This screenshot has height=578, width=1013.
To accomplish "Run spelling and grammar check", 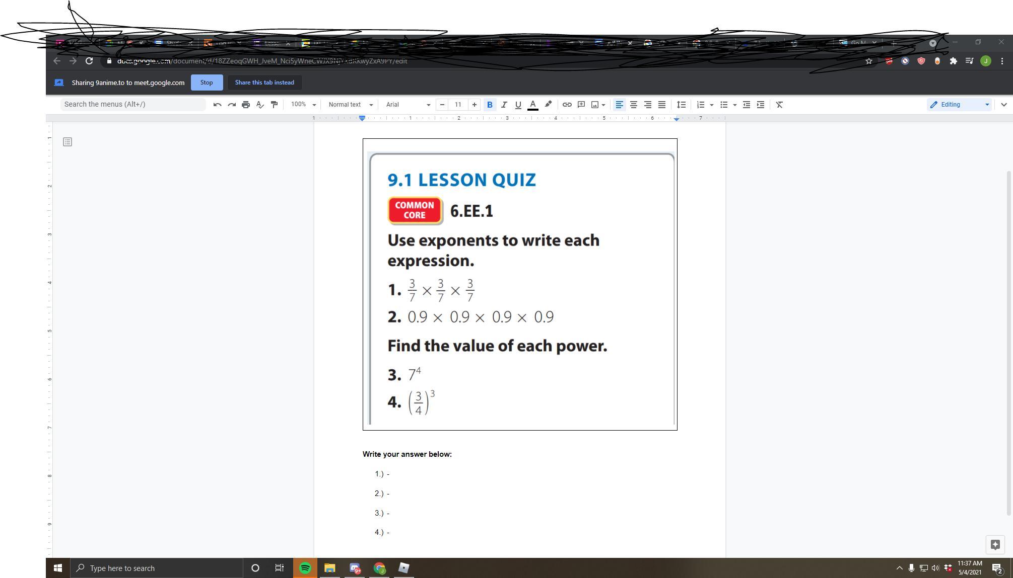I will pyautogui.click(x=260, y=105).
